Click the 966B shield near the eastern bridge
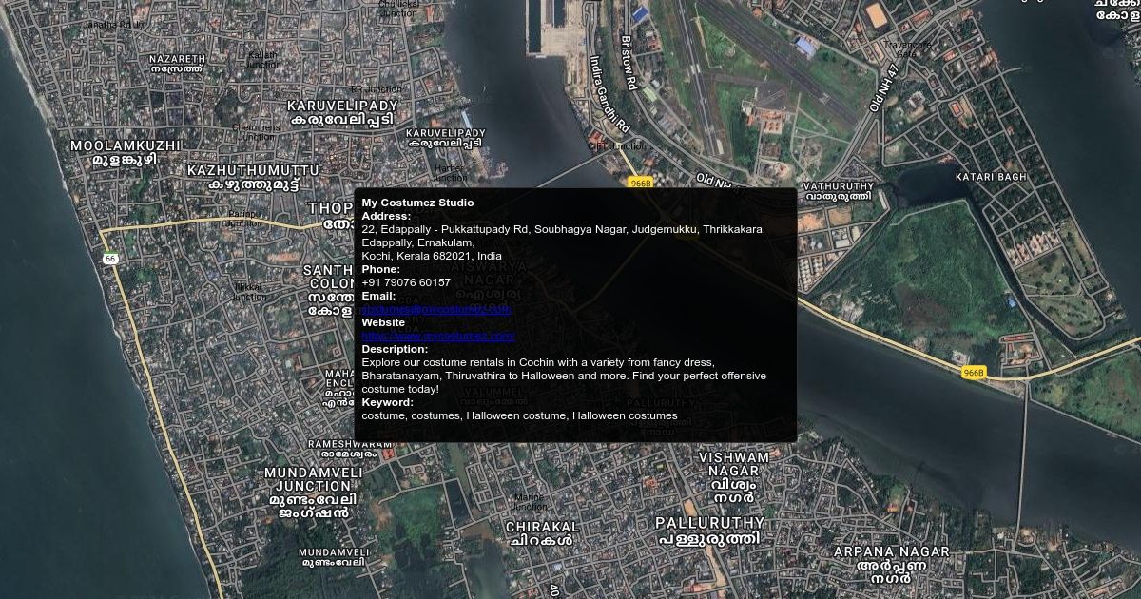The width and height of the screenshot is (1141, 599). point(973,372)
